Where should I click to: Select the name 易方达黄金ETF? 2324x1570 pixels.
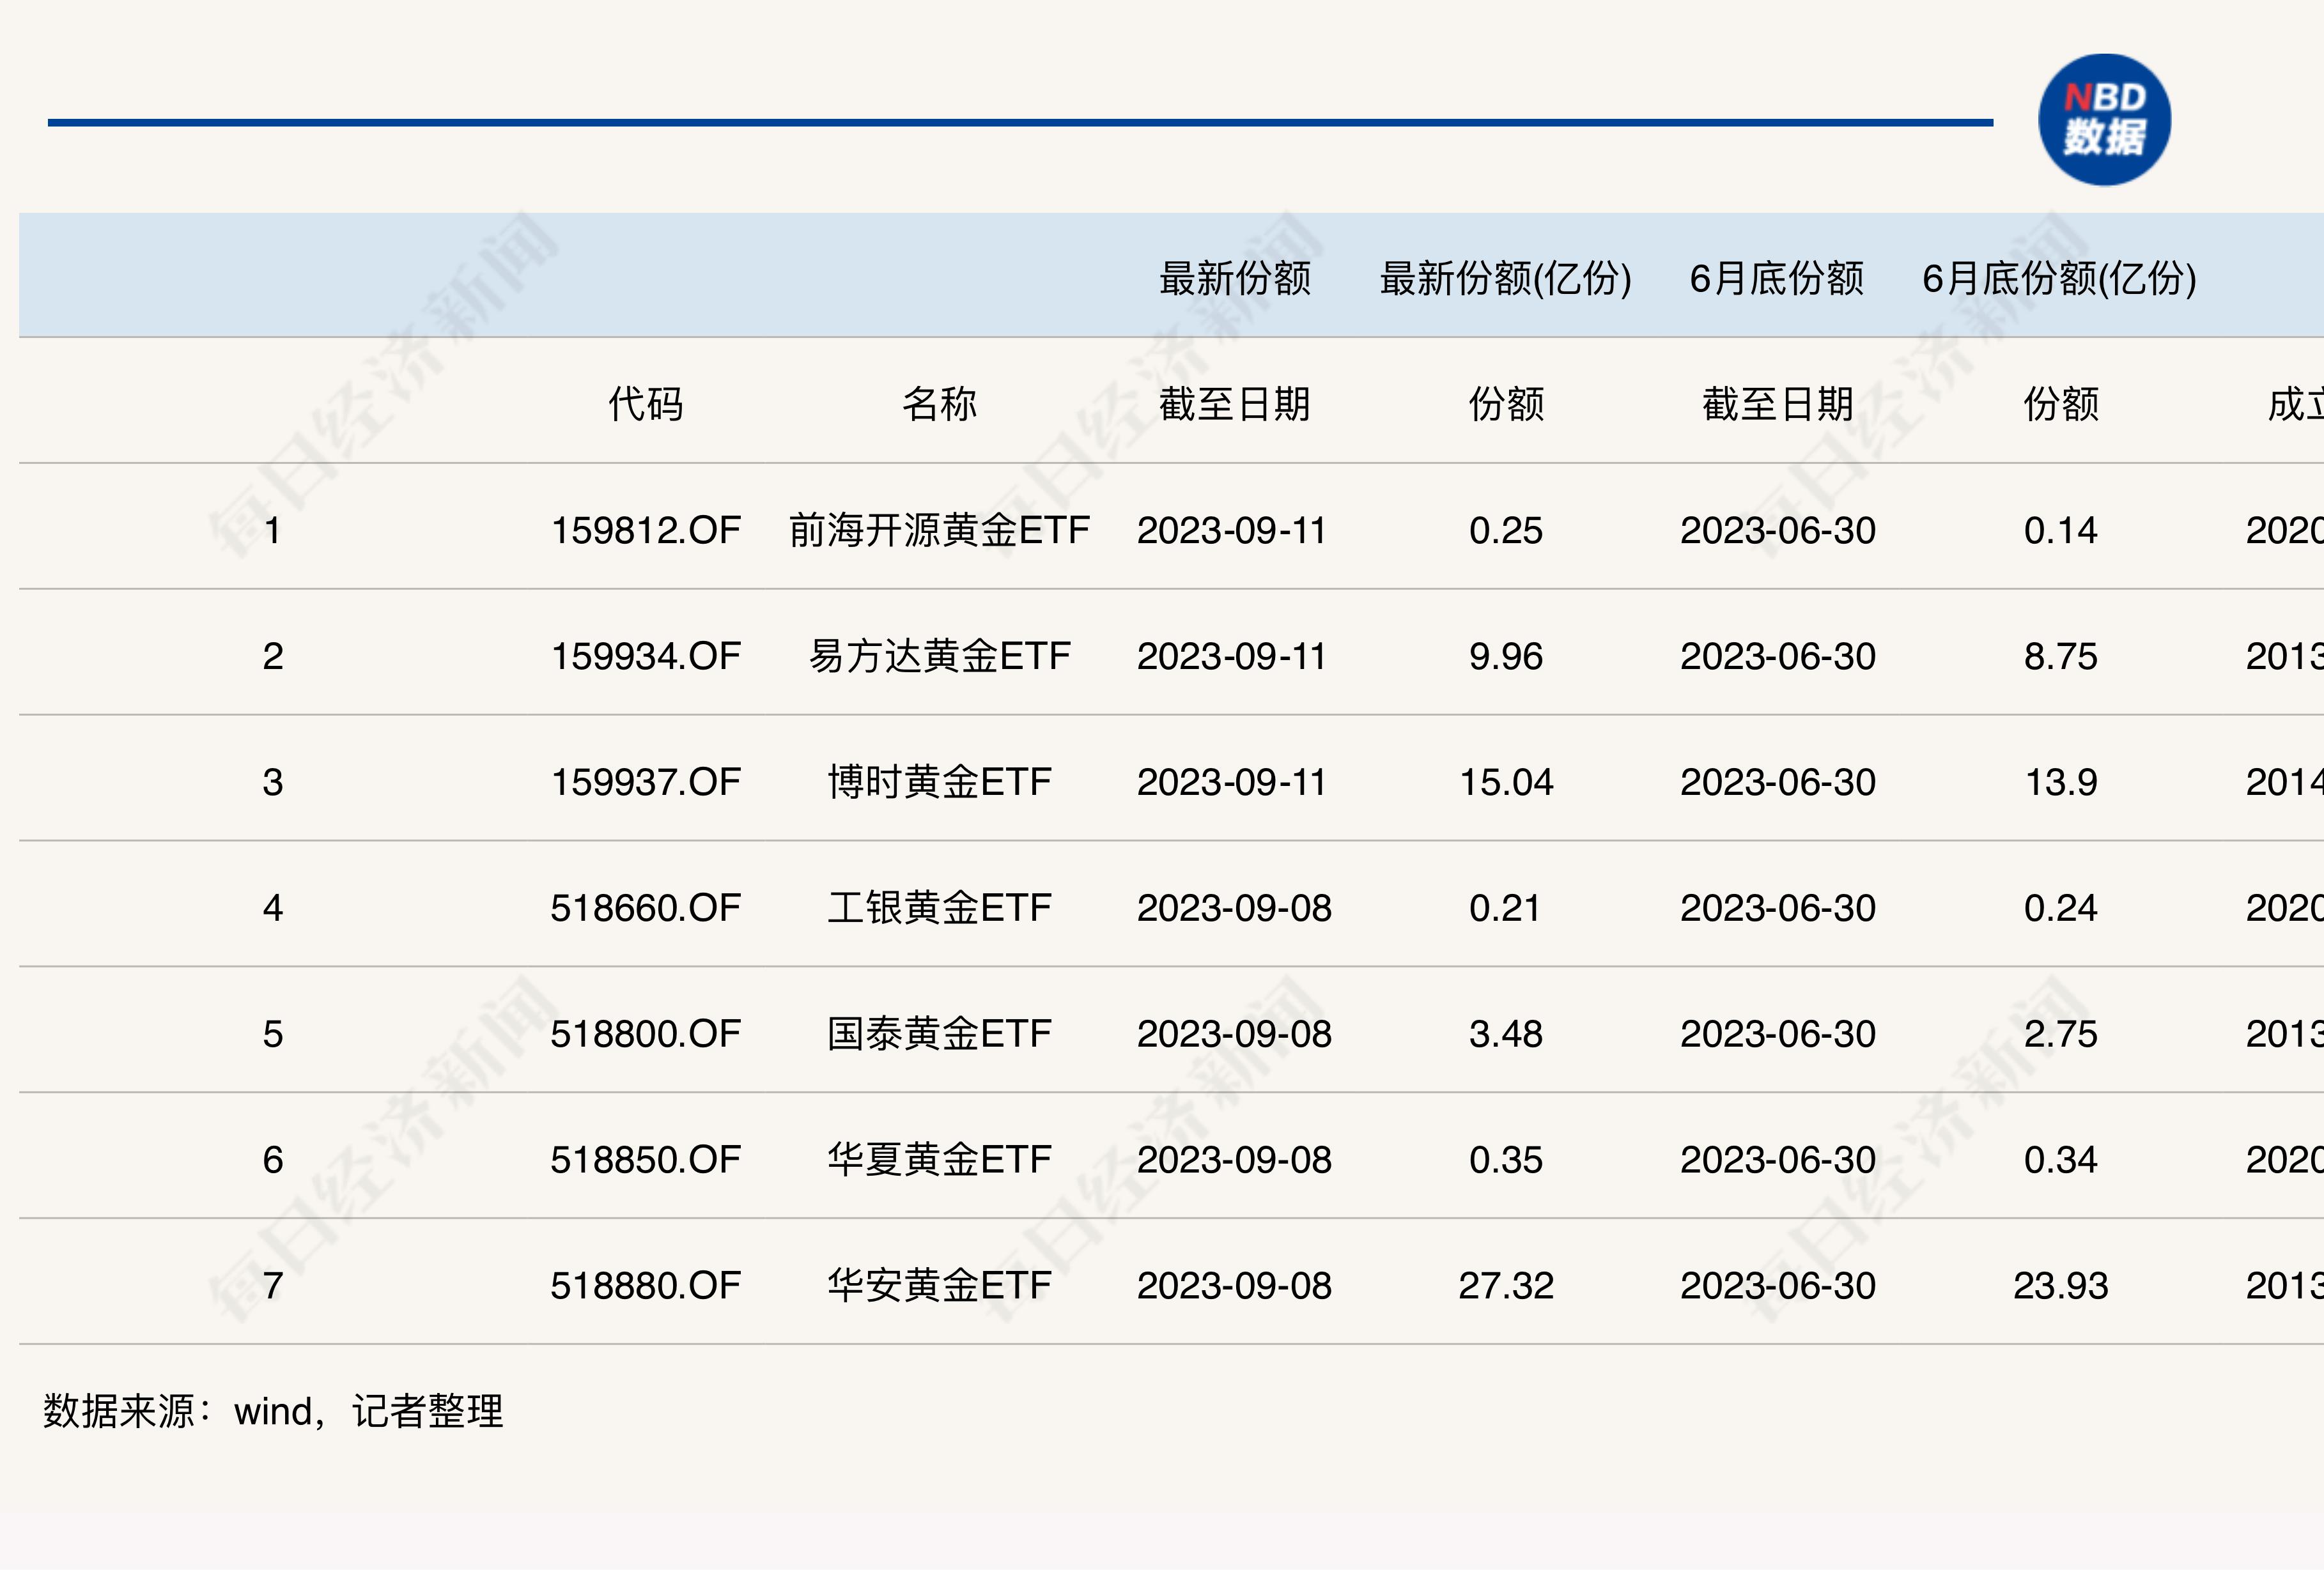[x=939, y=656]
